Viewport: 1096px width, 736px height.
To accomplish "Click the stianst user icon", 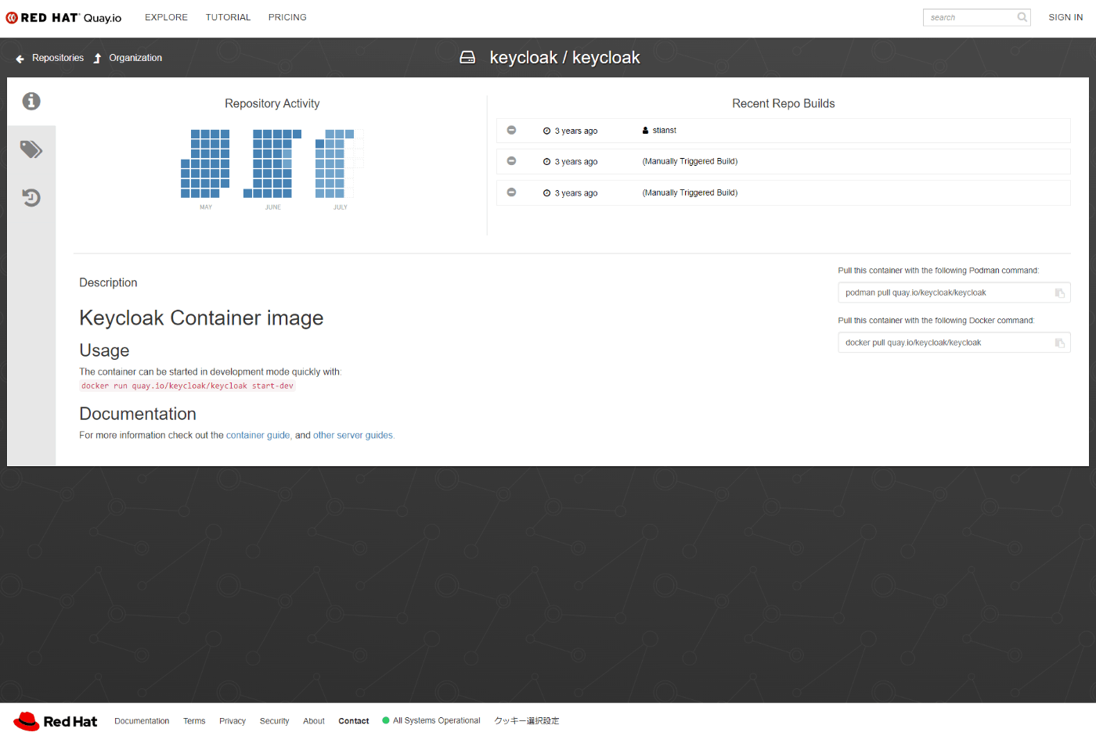I will click(646, 131).
